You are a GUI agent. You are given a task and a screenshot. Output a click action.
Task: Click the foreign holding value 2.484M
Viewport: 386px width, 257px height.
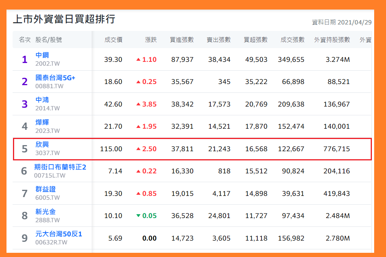[x=338, y=216]
